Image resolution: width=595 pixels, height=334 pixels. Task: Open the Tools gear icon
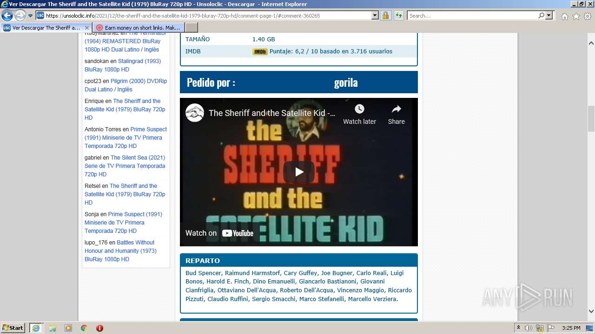588,16
